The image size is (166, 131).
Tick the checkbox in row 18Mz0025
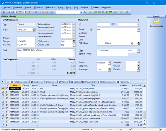[x=7, y=92]
